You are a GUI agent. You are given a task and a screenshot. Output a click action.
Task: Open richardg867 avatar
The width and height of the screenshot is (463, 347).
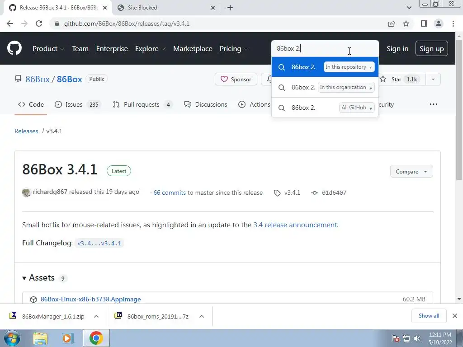pyautogui.click(x=26, y=192)
